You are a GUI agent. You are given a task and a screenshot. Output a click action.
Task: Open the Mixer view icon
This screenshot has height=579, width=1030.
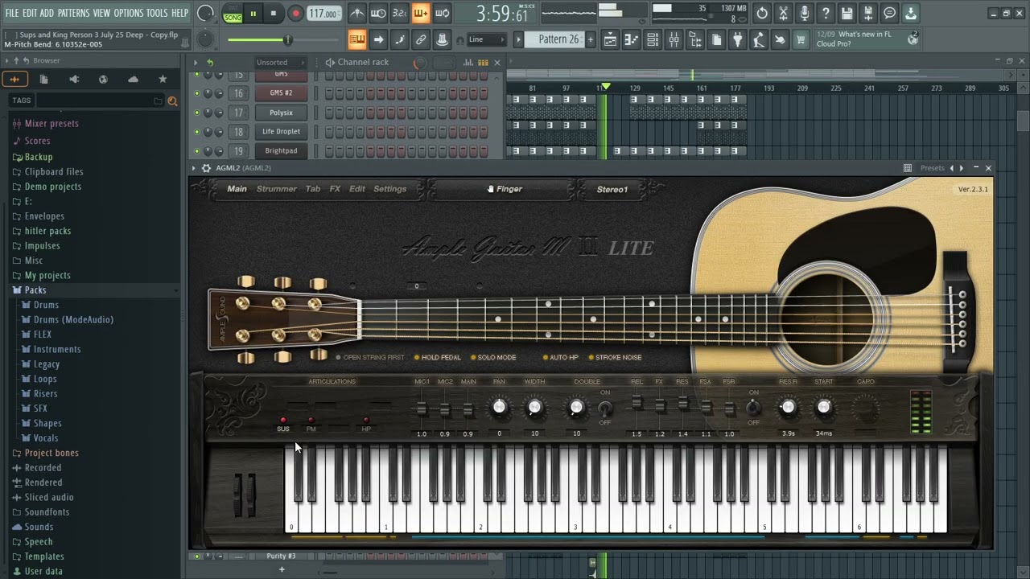pyautogui.click(x=674, y=39)
